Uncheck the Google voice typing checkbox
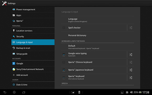Screen dimensions: 152x95 (64, 55)
